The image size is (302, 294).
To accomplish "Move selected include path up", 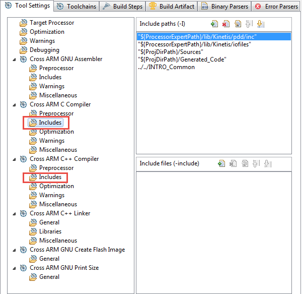I will 249,24.
